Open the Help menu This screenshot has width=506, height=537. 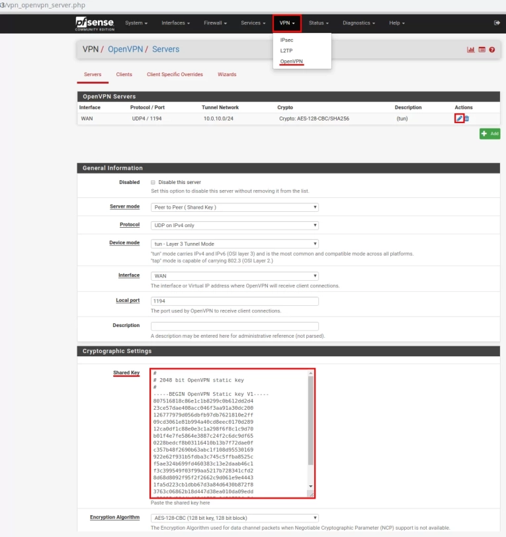point(396,23)
